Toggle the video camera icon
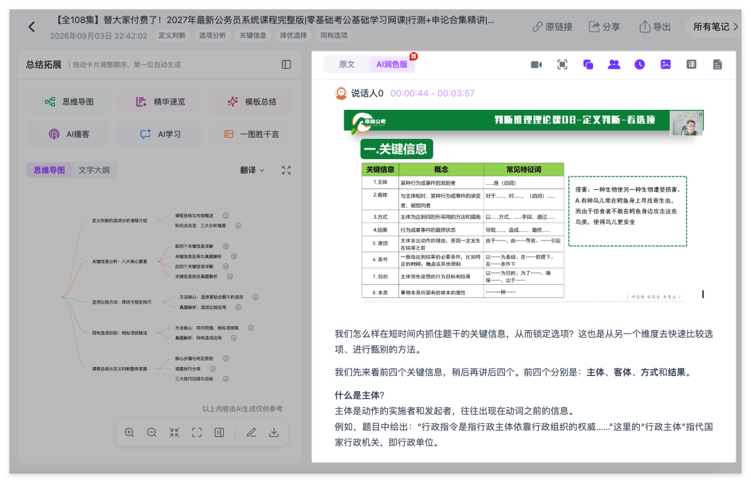Image resolution: width=751 pixels, height=483 pixels. point(536,65)
